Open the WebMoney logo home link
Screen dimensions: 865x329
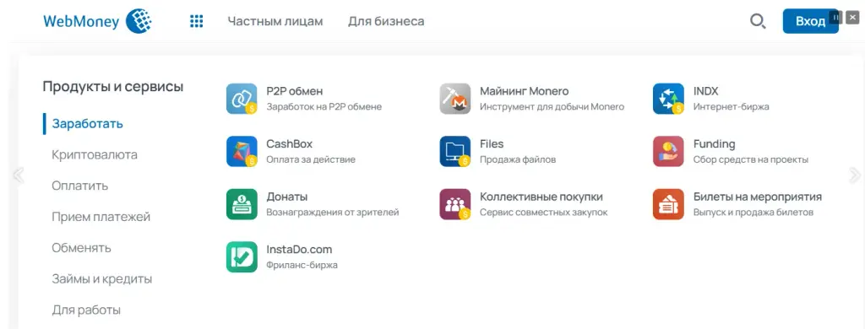point(98,21)
